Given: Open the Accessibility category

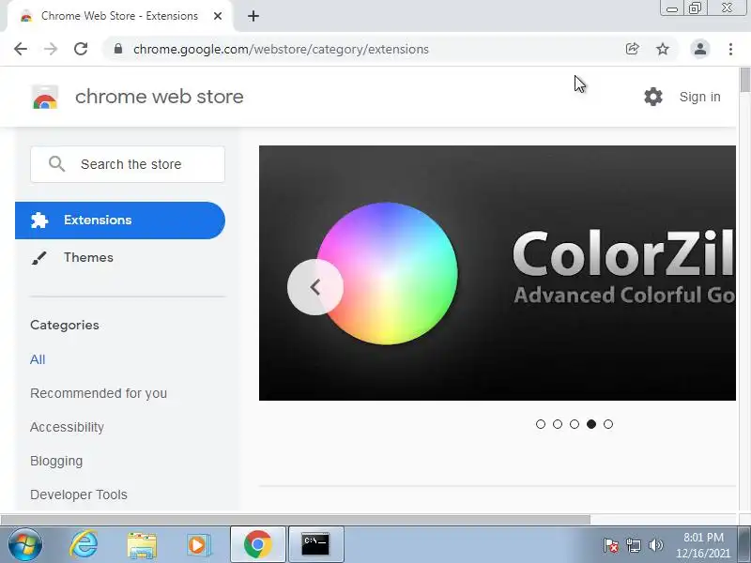Looking at the screenshot, I should click(67, 427).
